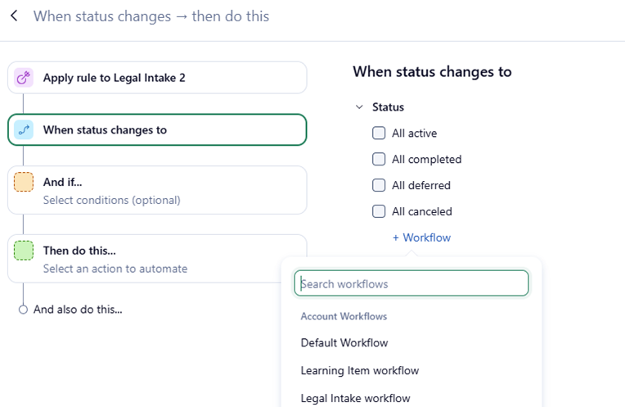Screen dimensions: 625x407
Task: Click the orange And if condition icon
Action: 24,182
